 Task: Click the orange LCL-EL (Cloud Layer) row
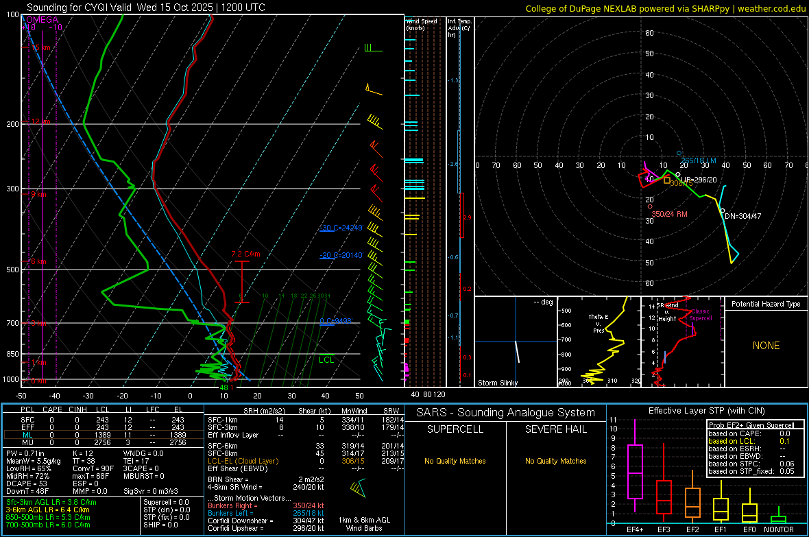[x=306, y=461]
